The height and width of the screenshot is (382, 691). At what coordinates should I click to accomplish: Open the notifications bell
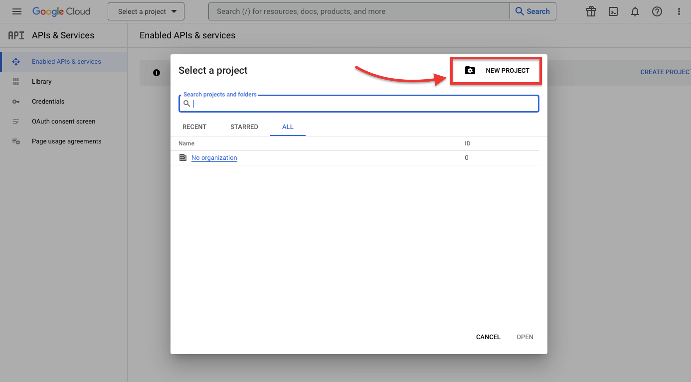click(635, 11)
